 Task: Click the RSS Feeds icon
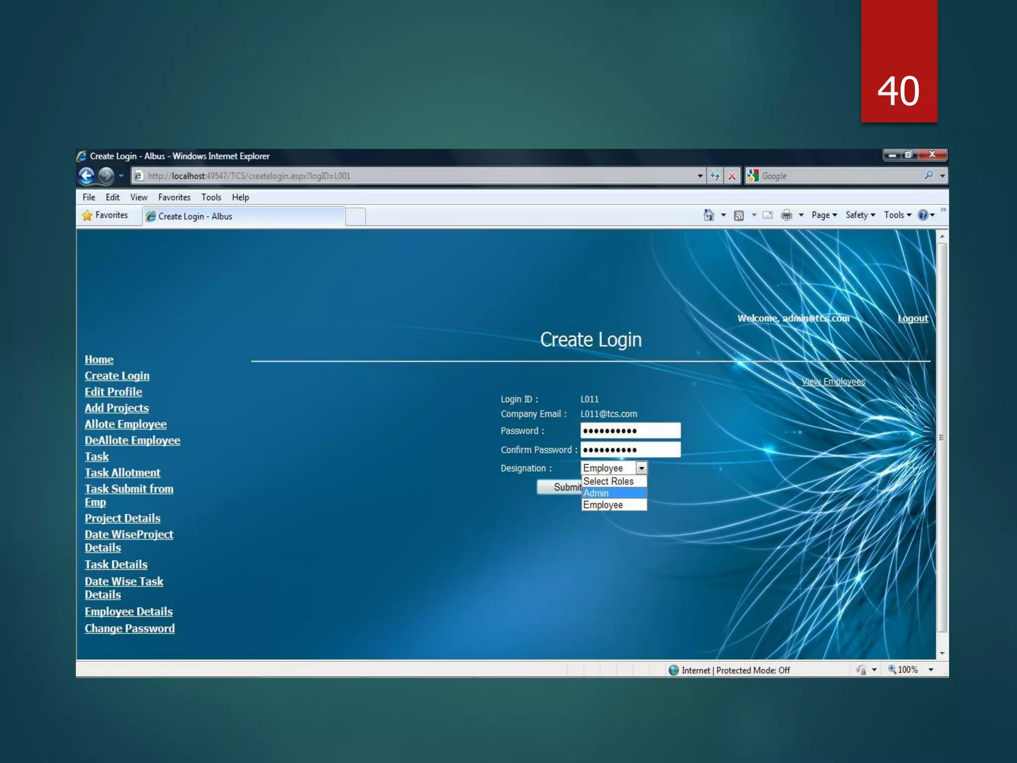[739, 215]
